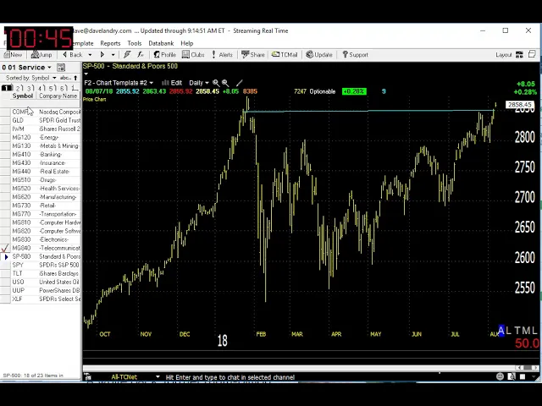The image size is (542, 406).
Task: Click the chart Edit button
Action: point(172,83)
